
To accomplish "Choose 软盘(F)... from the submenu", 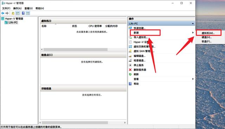I will [x=207, y=42].
